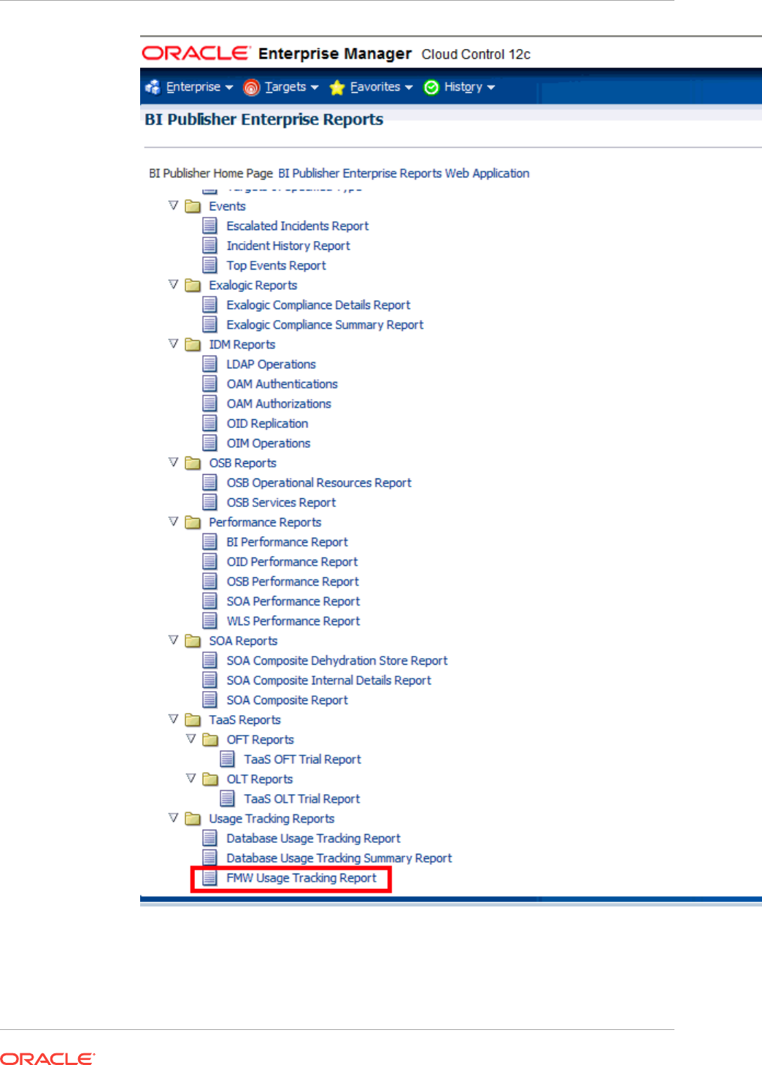The image size is (762, 1065).
Task: Collapse the IDM Reports tree node
Action: (174, 343)
